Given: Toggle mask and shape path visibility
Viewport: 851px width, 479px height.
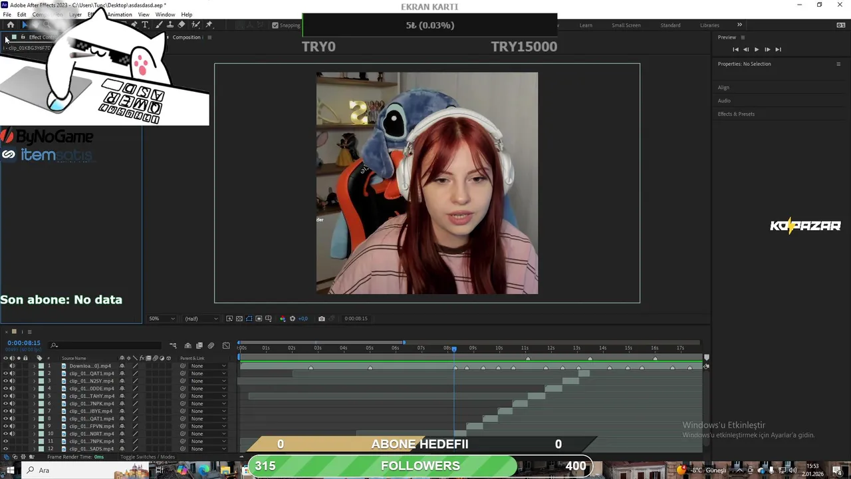Looking at the screenshot, I should (x=249, y=319).
